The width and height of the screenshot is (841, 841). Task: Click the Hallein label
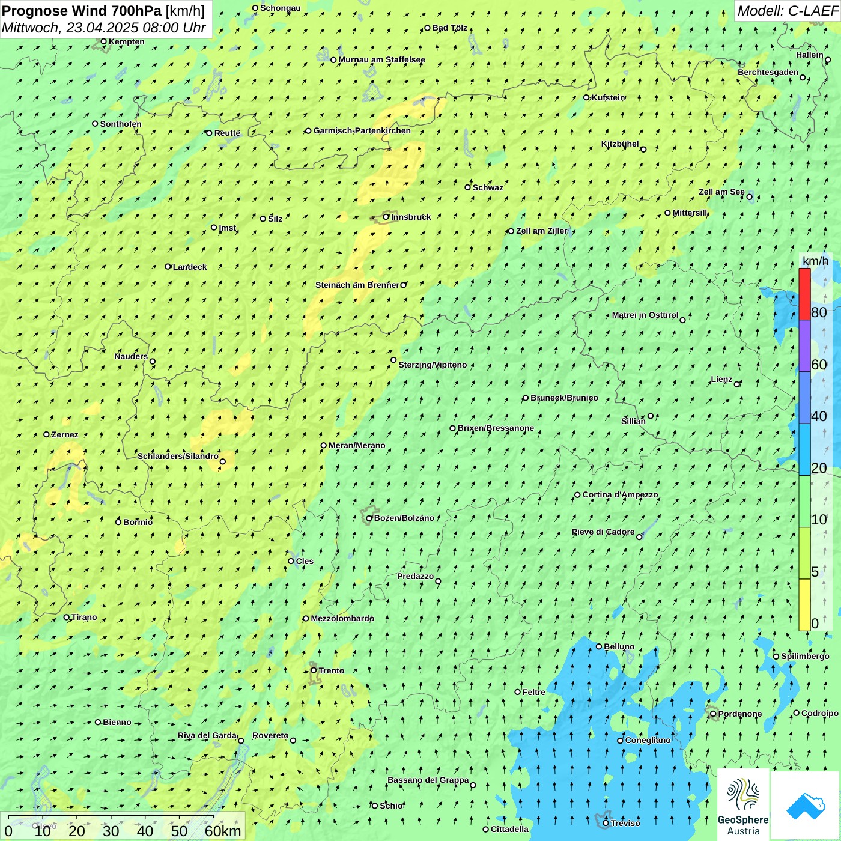pos(810,55)
